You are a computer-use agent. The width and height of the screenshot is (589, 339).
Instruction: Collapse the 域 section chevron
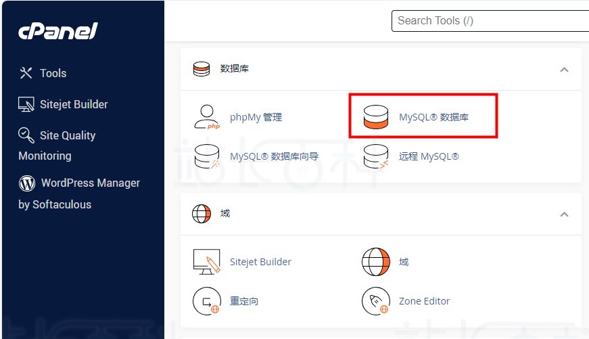pos(564,214)
